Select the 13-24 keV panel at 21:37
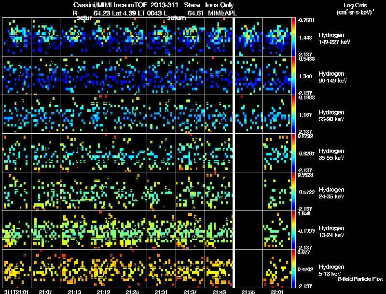Image resolution: width=386 pixels, height=294 pixels. [190, 230]
